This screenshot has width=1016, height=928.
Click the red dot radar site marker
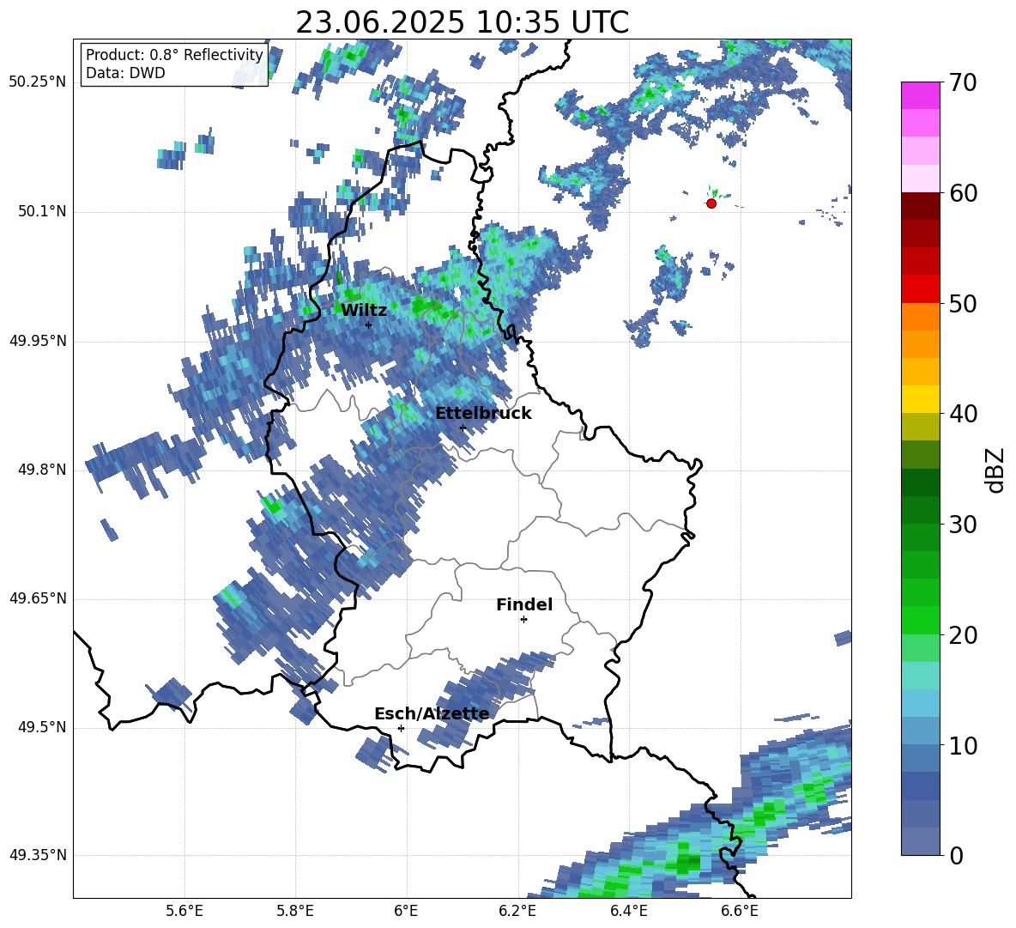coord(711,203)
